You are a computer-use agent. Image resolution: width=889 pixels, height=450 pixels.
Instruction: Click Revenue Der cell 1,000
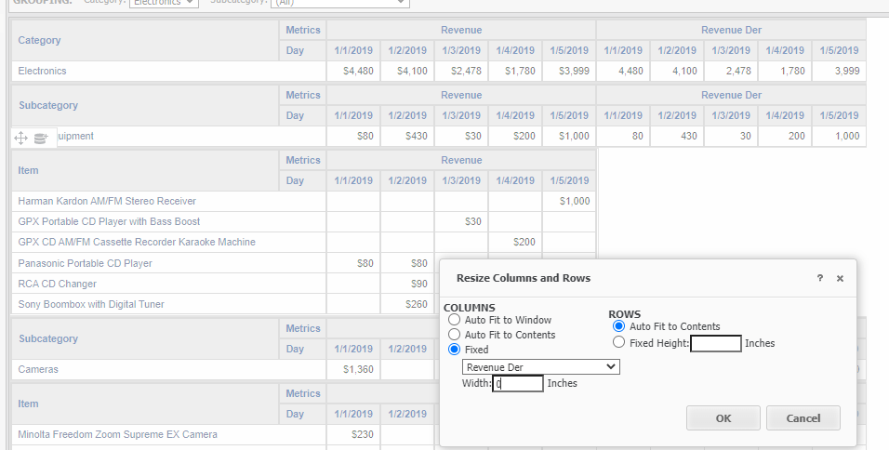pyautogui.click(x=839, y=136)
